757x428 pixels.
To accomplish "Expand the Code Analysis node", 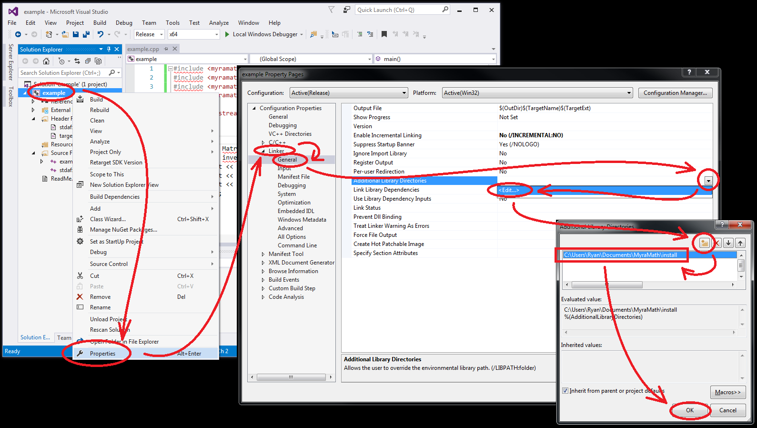I will click(x=263, y=297).
